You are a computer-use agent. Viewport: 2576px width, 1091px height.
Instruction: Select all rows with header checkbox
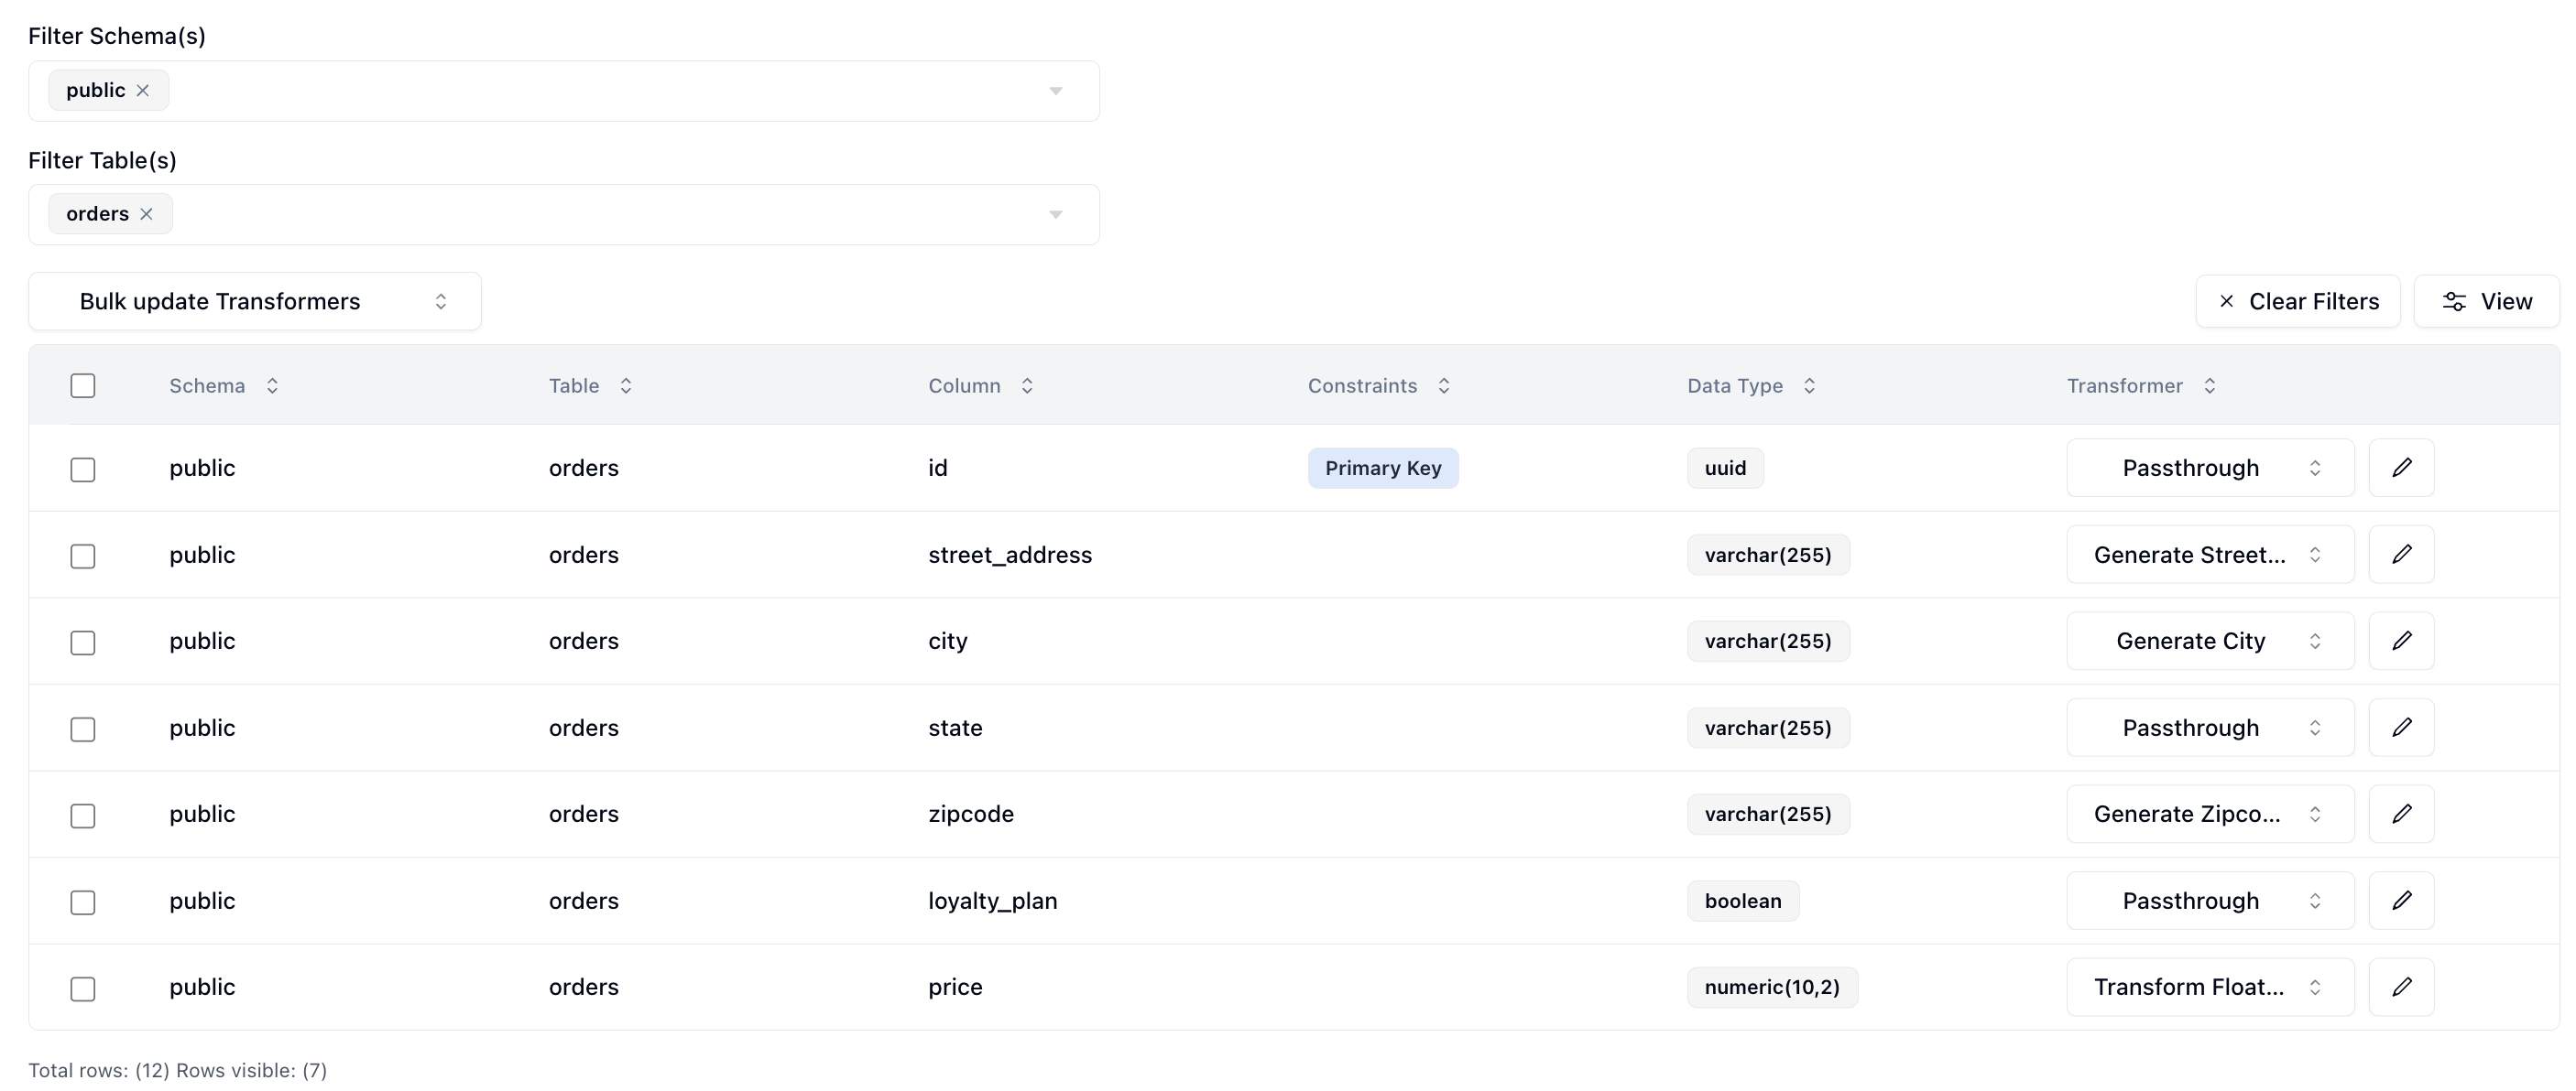tap(83, 385)
